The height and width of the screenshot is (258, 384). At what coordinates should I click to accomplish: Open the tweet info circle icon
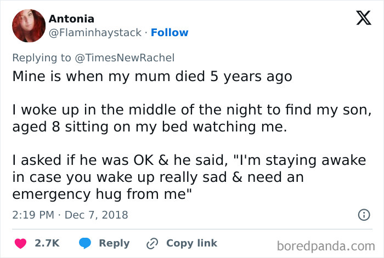(x=363, y=215)
